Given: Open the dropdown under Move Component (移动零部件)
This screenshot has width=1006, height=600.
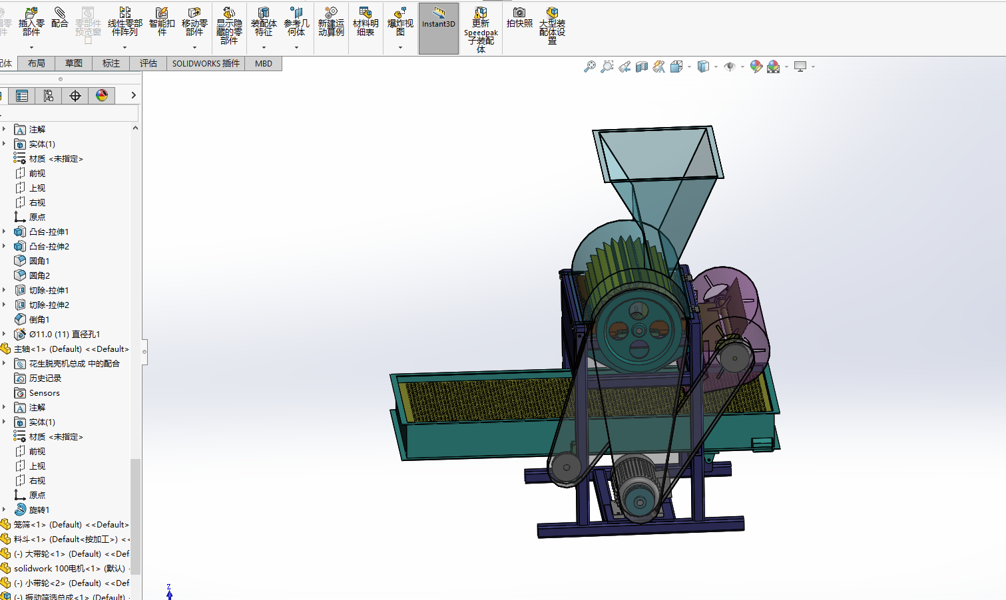Looking at the screenshot, I should tap(194, 47).
